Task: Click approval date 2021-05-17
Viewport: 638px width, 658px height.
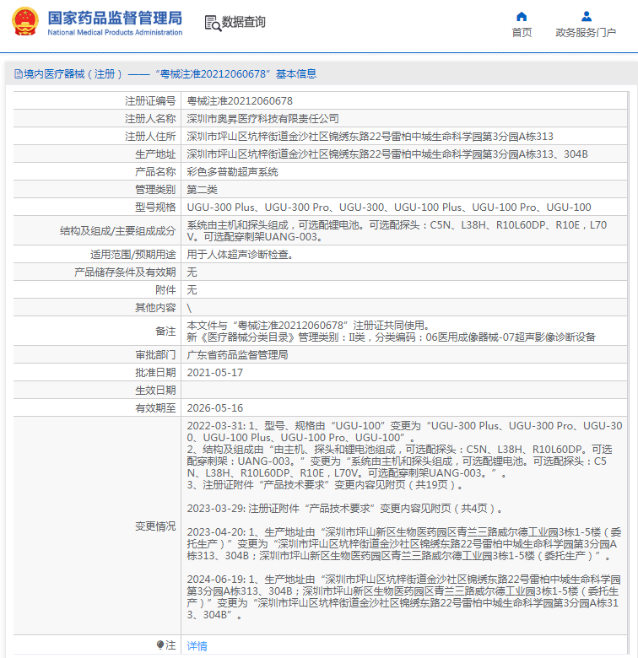Action: [215, 373]
